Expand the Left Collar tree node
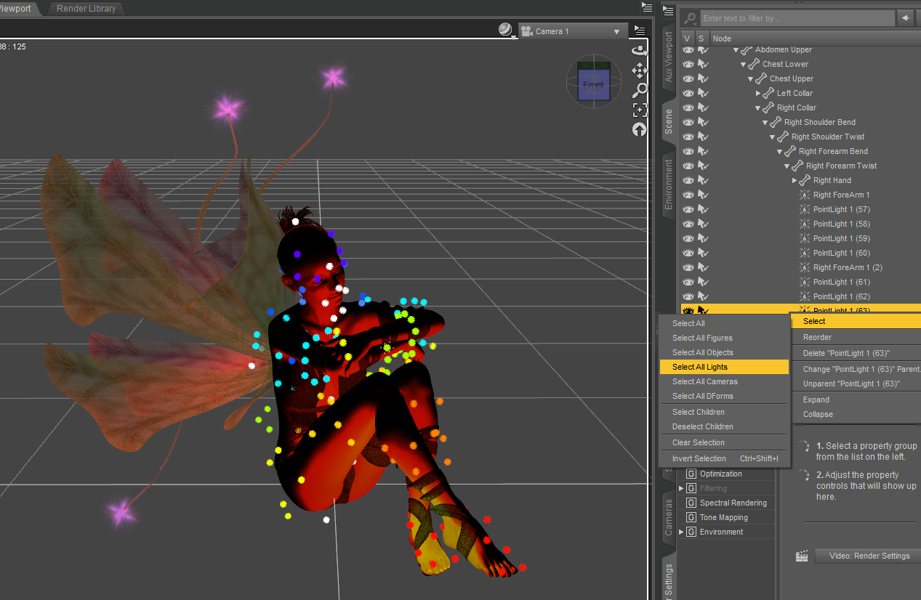 pos(757,93)
